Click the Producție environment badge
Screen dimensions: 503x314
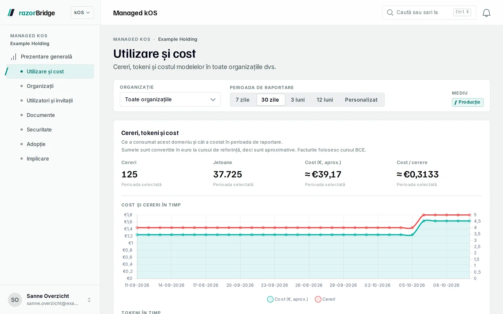pyautogui.click(x=468, y=102)
